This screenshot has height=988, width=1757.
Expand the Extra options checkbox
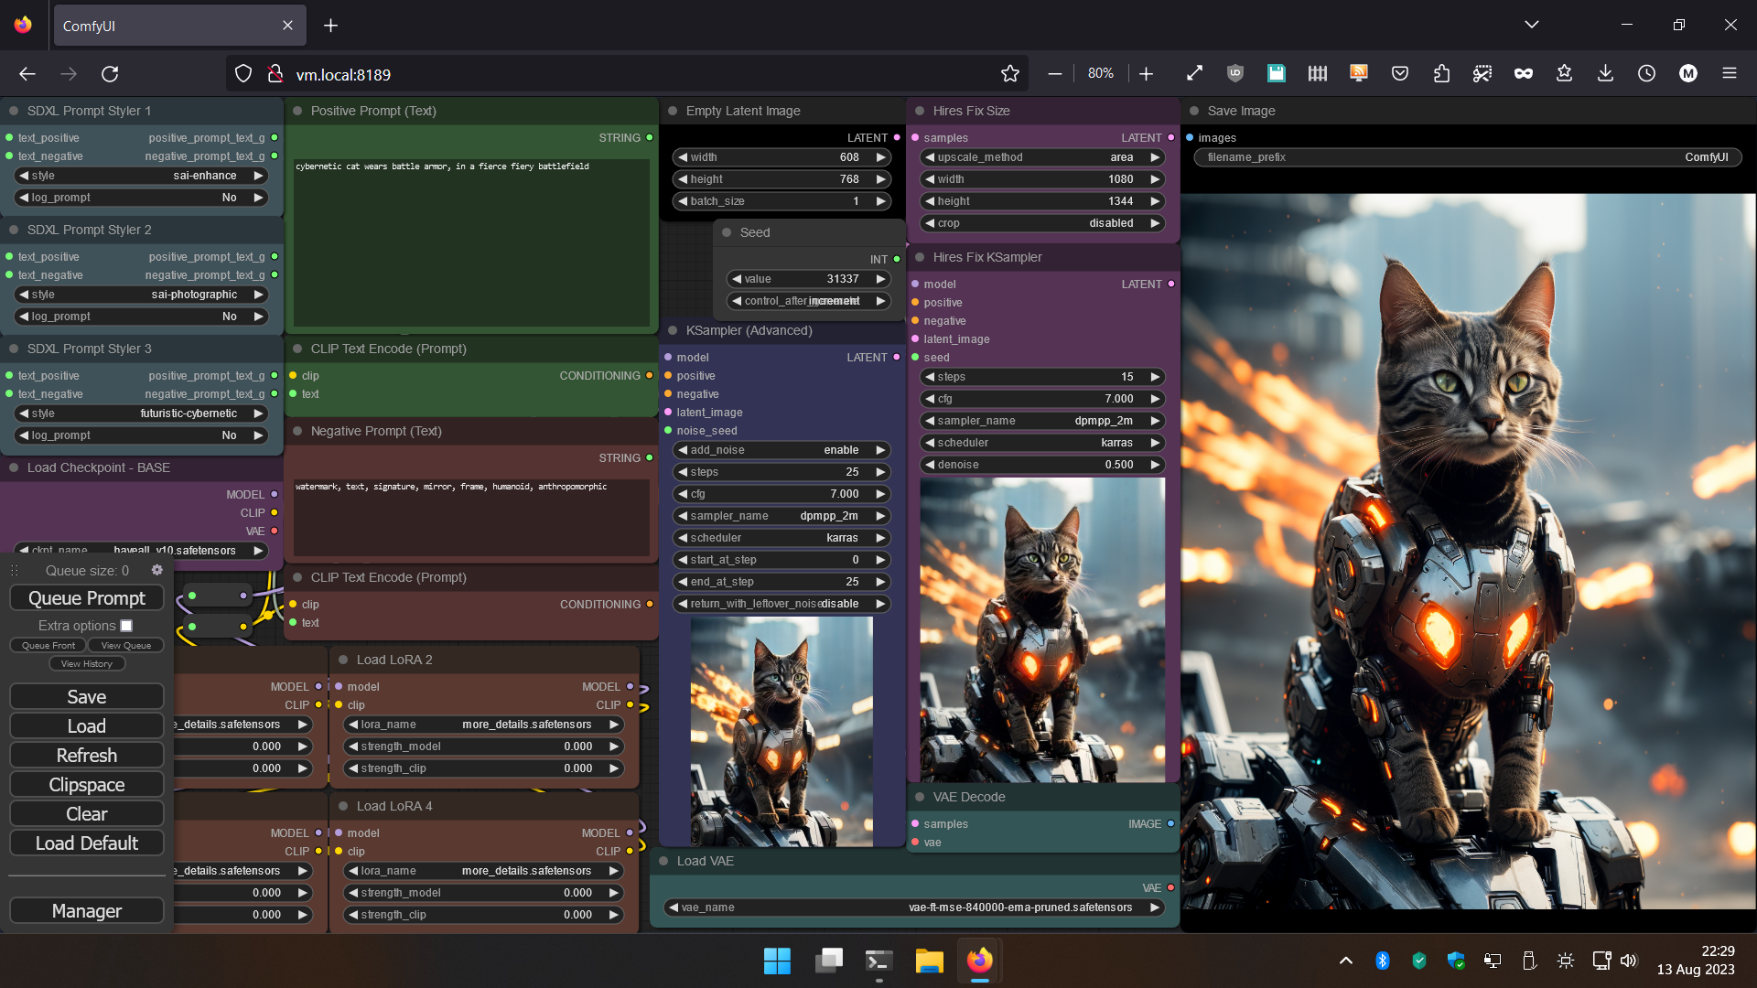tap(125, 625)
